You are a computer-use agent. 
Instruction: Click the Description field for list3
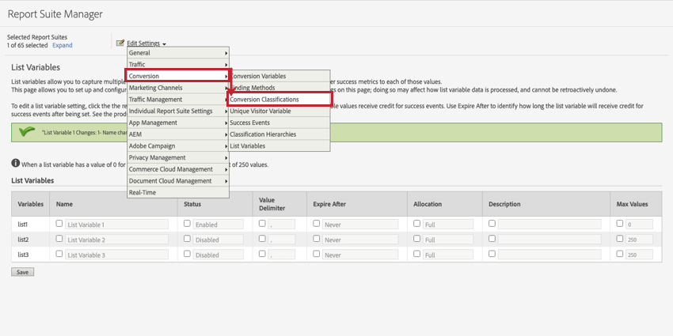[549, 255]
